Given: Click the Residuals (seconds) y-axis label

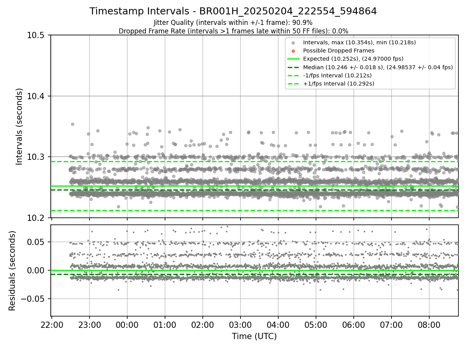Looking at the screenshot, I should pyautogui.click(x=12, y=271).
